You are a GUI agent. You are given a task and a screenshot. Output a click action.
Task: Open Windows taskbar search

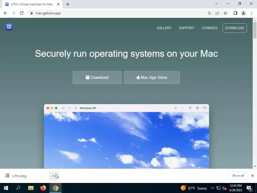tap(18, 188)
